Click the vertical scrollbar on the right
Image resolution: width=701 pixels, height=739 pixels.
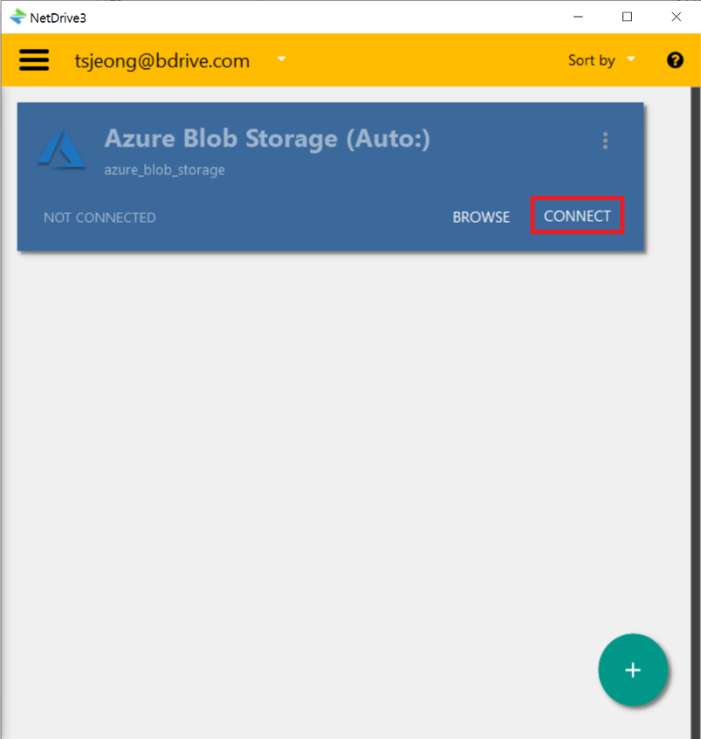coord(696,412)
